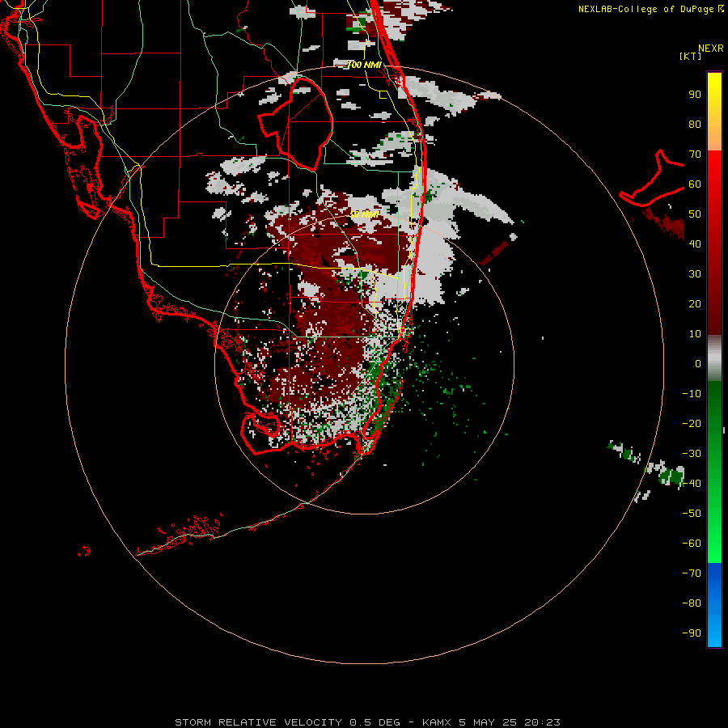Click the 10 value on velocity scale
The height and width of the screenshot is (728, 728).
click(695, 334)
